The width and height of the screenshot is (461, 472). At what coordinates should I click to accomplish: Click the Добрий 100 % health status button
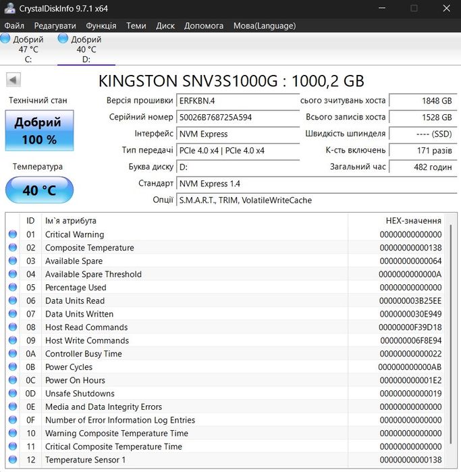pos(39,130)
